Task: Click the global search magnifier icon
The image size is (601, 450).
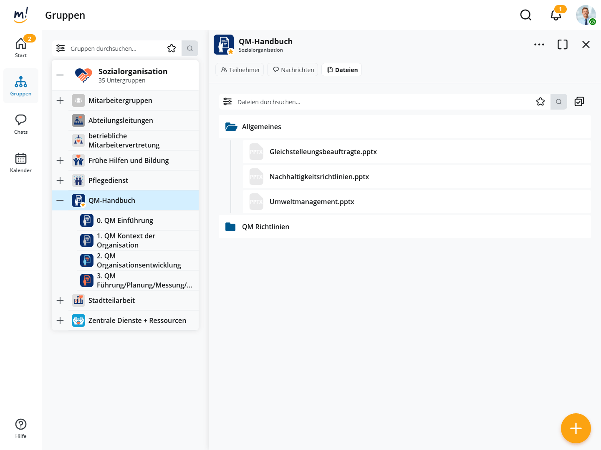Action: (525, 15)
